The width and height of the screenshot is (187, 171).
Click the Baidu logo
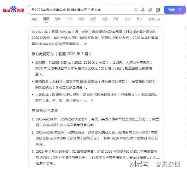point(13,9)
